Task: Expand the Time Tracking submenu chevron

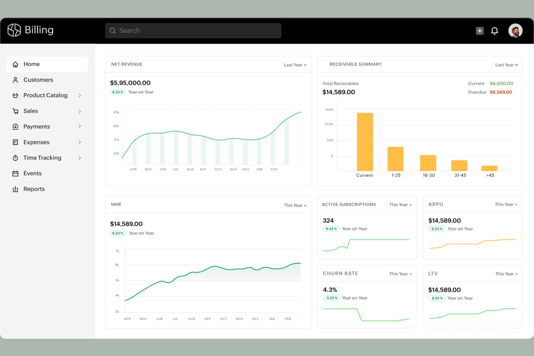Action: click(x=80, y=158)
